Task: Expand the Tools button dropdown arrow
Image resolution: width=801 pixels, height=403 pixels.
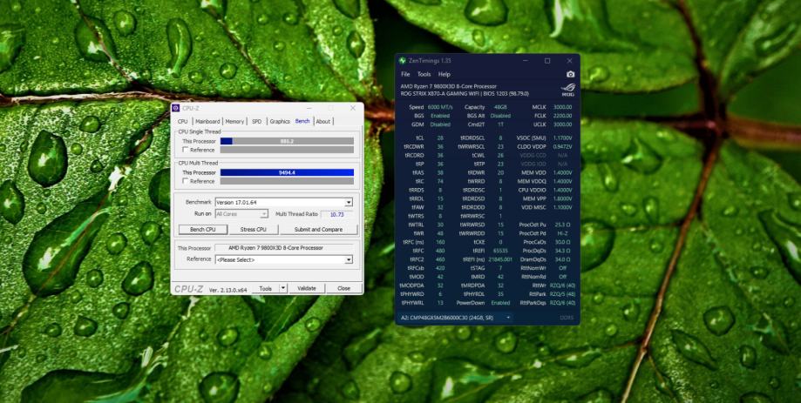Action: pyautogui.click(x=283, y=288)
